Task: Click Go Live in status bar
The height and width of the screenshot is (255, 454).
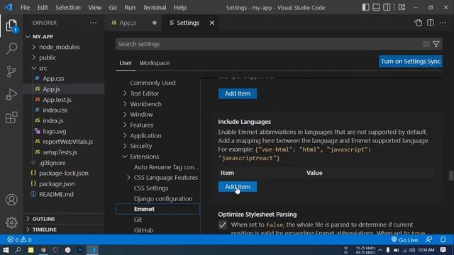Action: coord(404,239)
